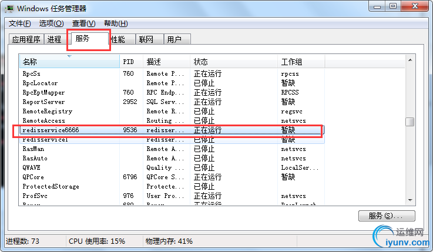The width and height of the screenshot is (433, 252).
Task: Select the RemoteAccess service row
Action: (x=172, y=120)
